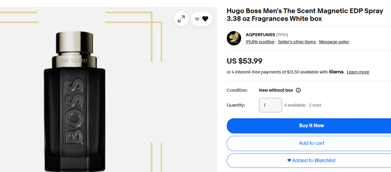Click the Klarna brand name text
Screen dimensions: 391x172
[337, 72]
